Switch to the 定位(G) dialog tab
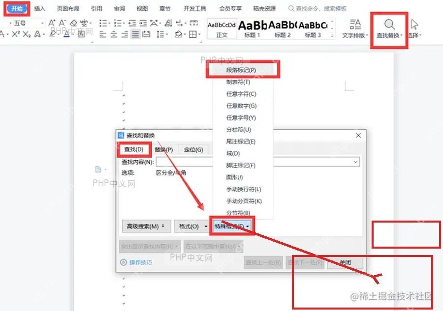Viewport: 443px width, 311px height. coord(193,149)
